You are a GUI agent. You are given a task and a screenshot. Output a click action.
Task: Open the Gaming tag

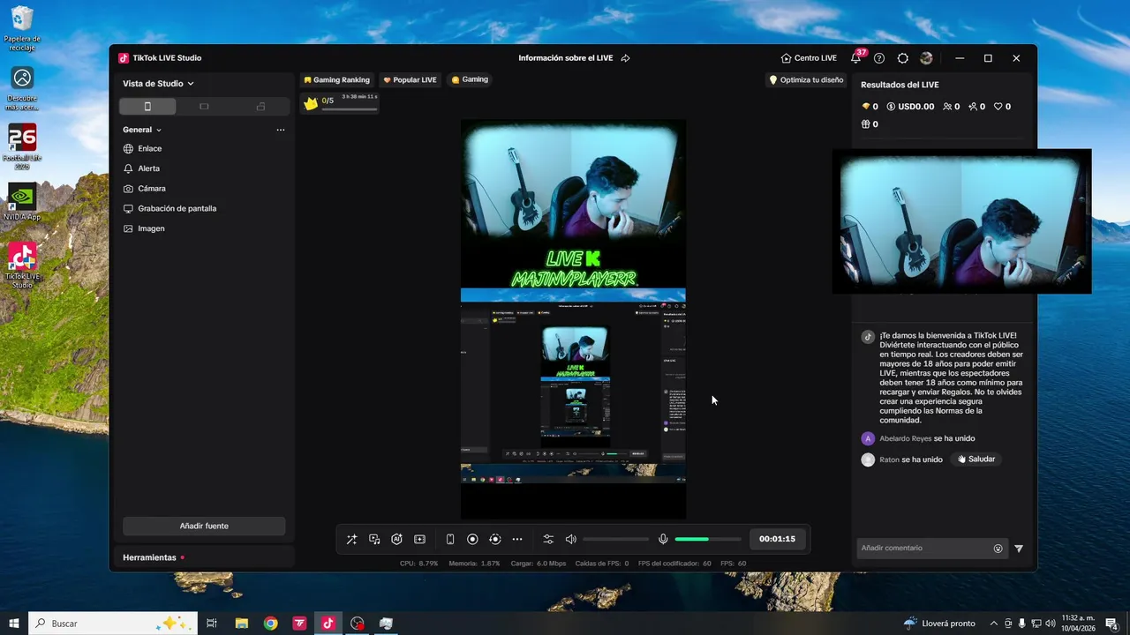pyautogui.click(x=470, y=79)
